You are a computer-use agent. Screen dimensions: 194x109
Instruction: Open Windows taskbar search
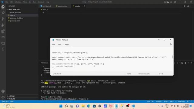[x=66, y=106]
